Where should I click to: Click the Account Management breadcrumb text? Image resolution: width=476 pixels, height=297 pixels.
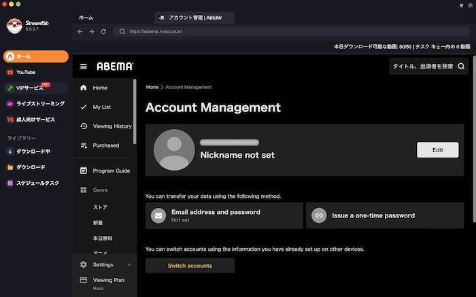click(188, 87)
